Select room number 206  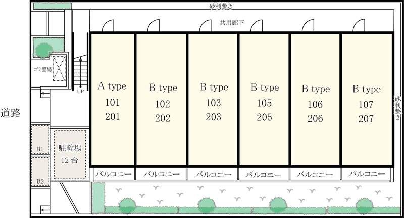pos(315,118)
